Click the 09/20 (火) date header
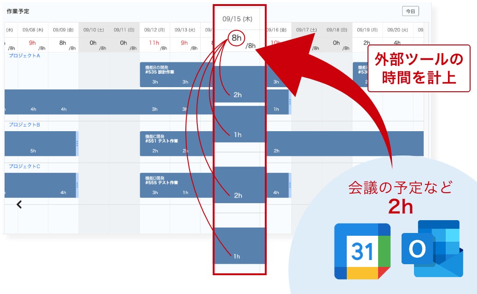The image size is (477, 294). click(398, 30)
